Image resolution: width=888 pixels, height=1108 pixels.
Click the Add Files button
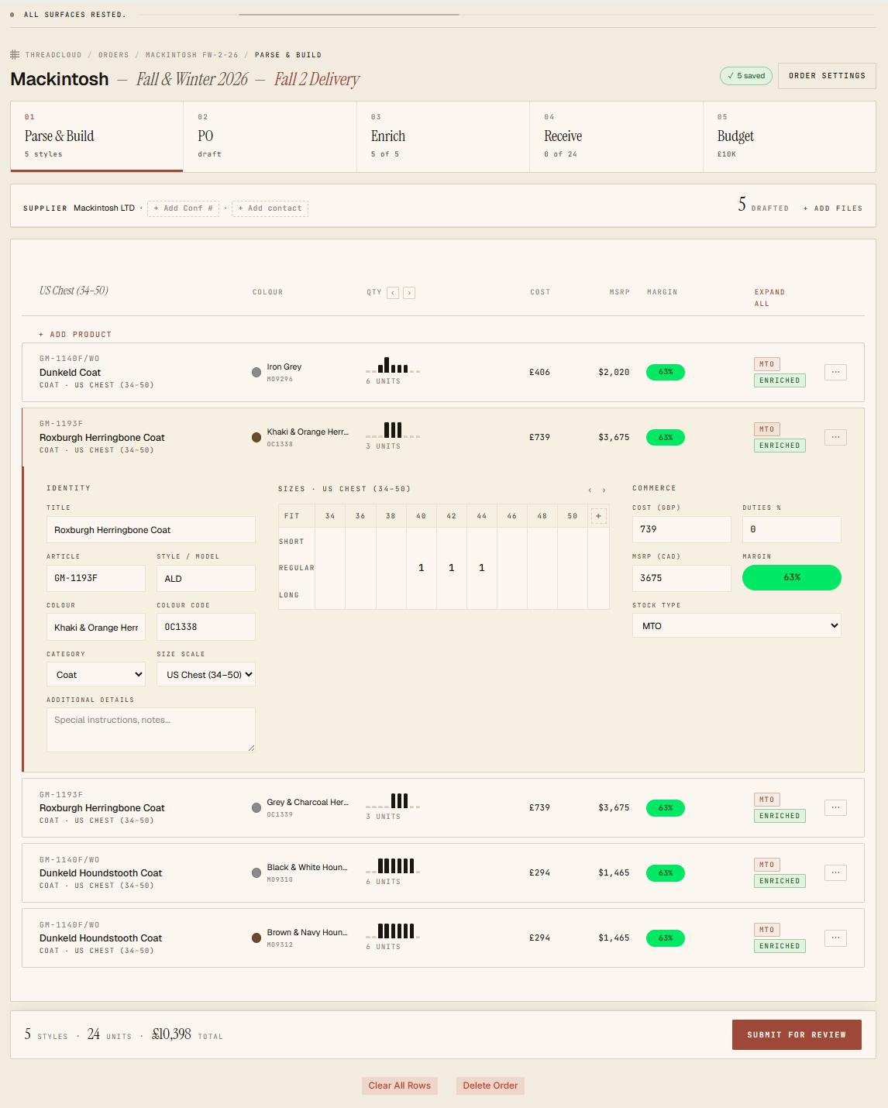(833, 208)
